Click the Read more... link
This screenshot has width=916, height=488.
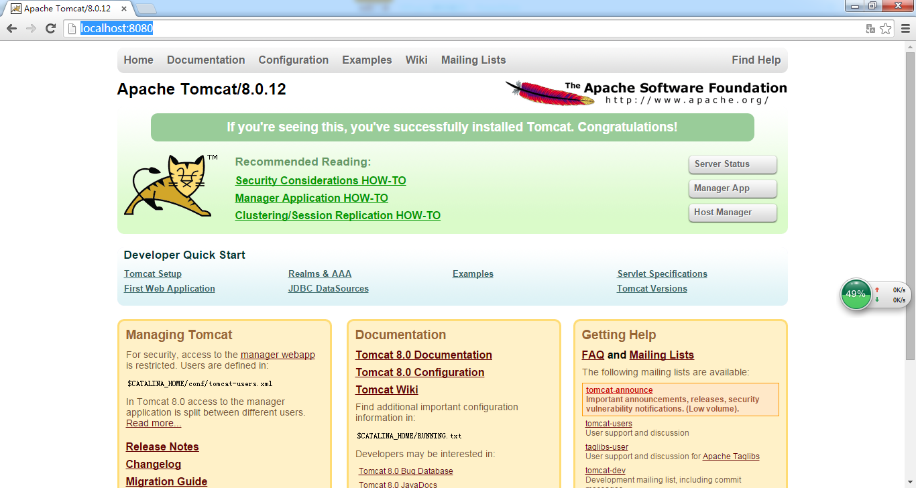click(154, 423)
